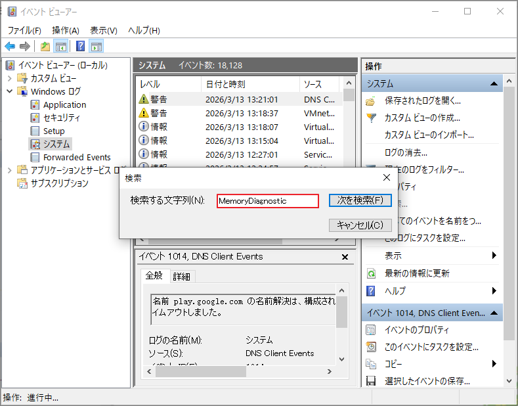Switch to the 全般 tab
This screenshot has width=518, height=406.
(x=154, y=275)
